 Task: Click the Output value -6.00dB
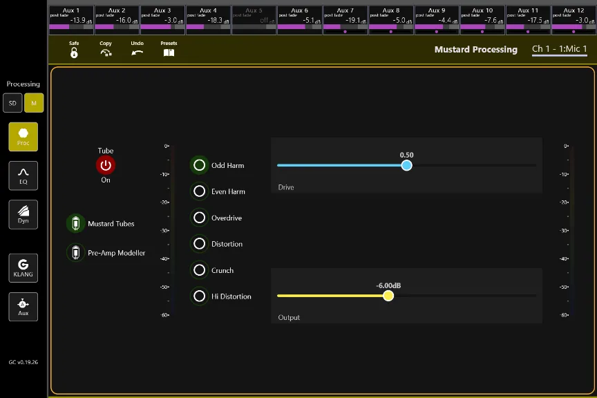(388, 285)
